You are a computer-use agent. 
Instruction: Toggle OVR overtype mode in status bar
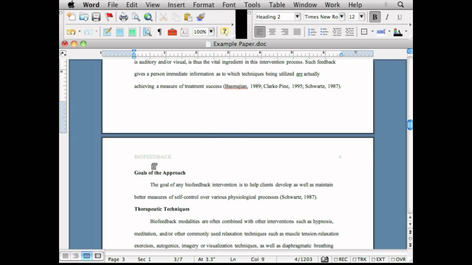click(398, 259)
